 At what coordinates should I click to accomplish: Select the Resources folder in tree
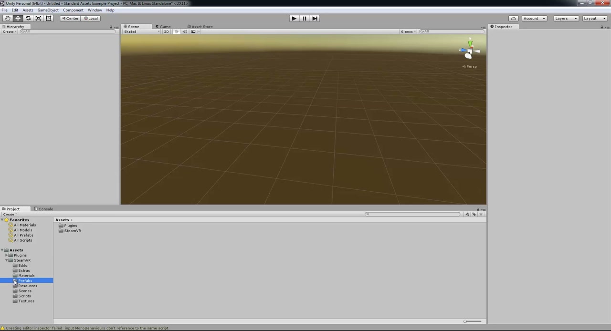pyautogui.click(x=25, y=286)
